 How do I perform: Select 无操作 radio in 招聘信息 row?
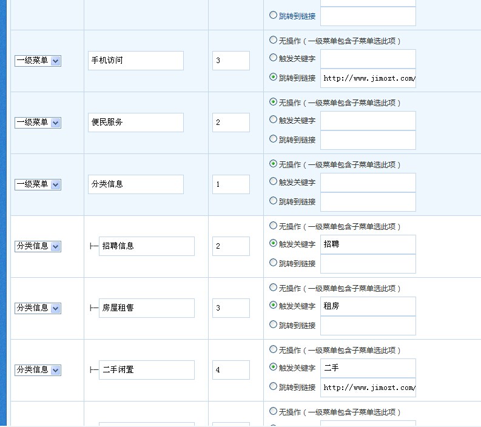tap(273, 226)
